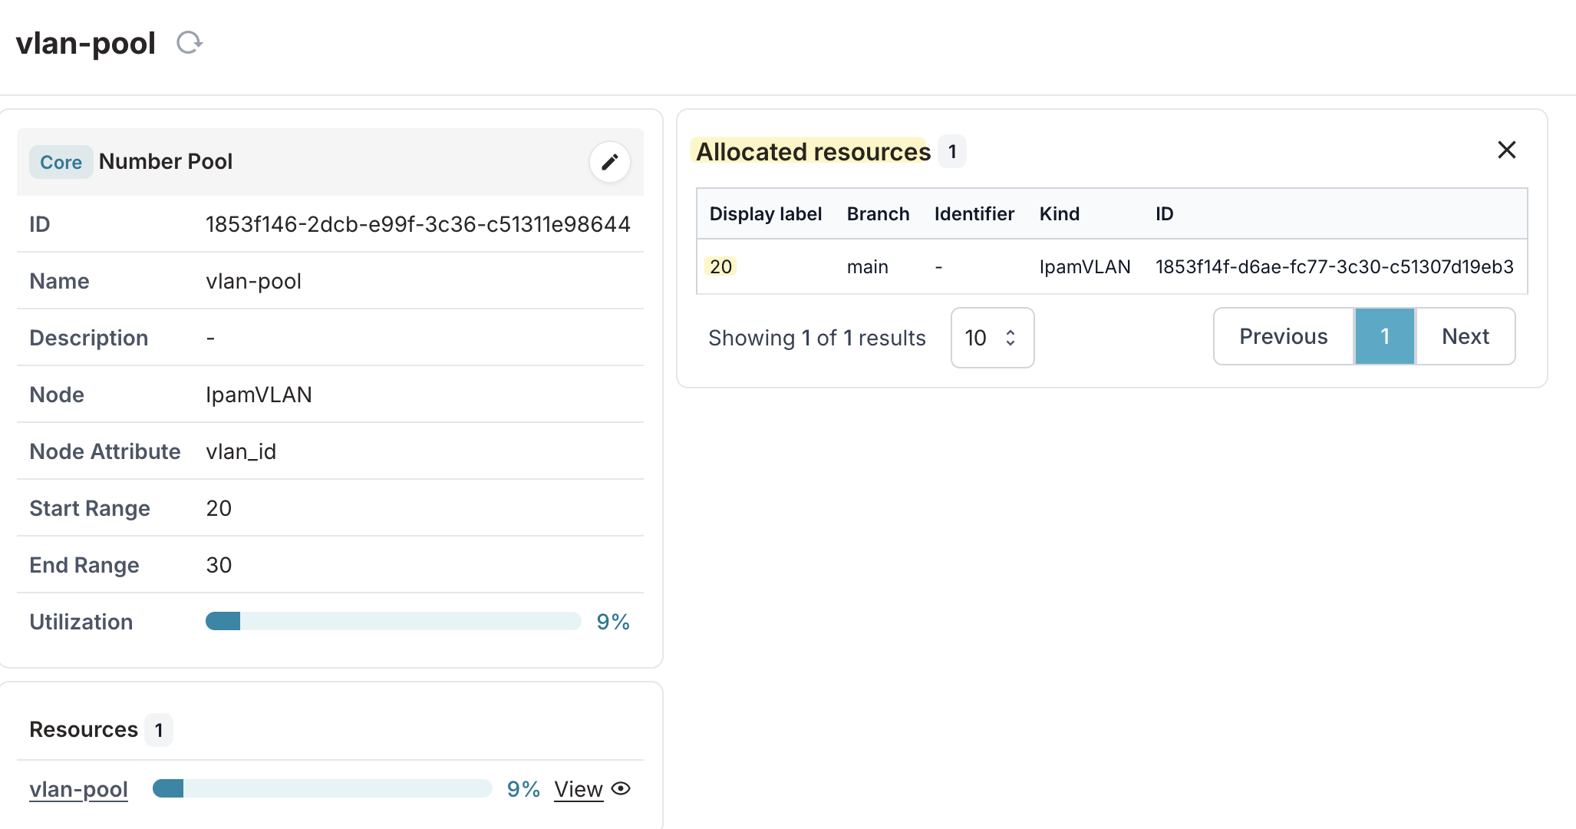Click the View link in Resources
The height and width of the screenshot is (829, 1576).
tap(579, 789)
